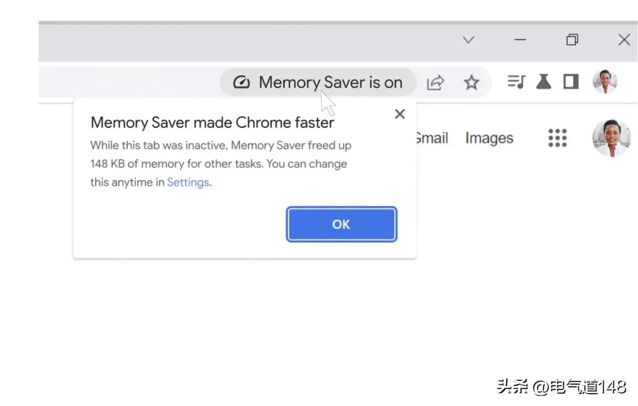This screenshot has height=406, width=638.
Task: Confirm the popup with the OK button
Action: [x=341, y=224]
